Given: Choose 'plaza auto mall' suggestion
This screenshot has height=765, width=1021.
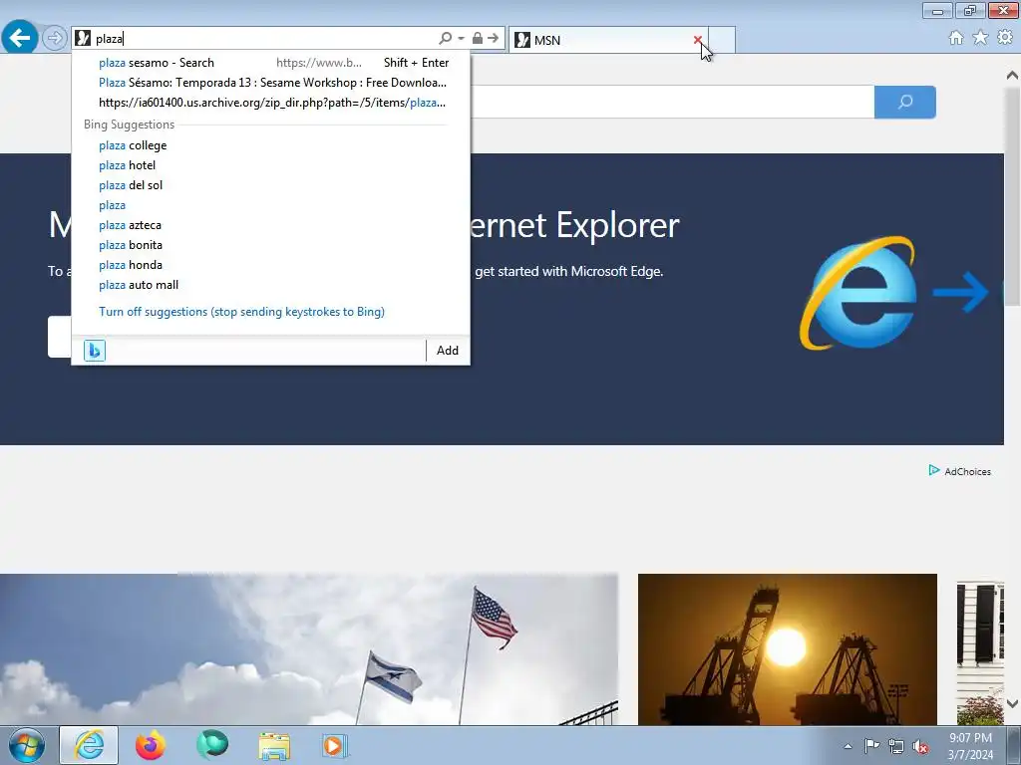Looking at the screenshot, I should click(271, 285).
